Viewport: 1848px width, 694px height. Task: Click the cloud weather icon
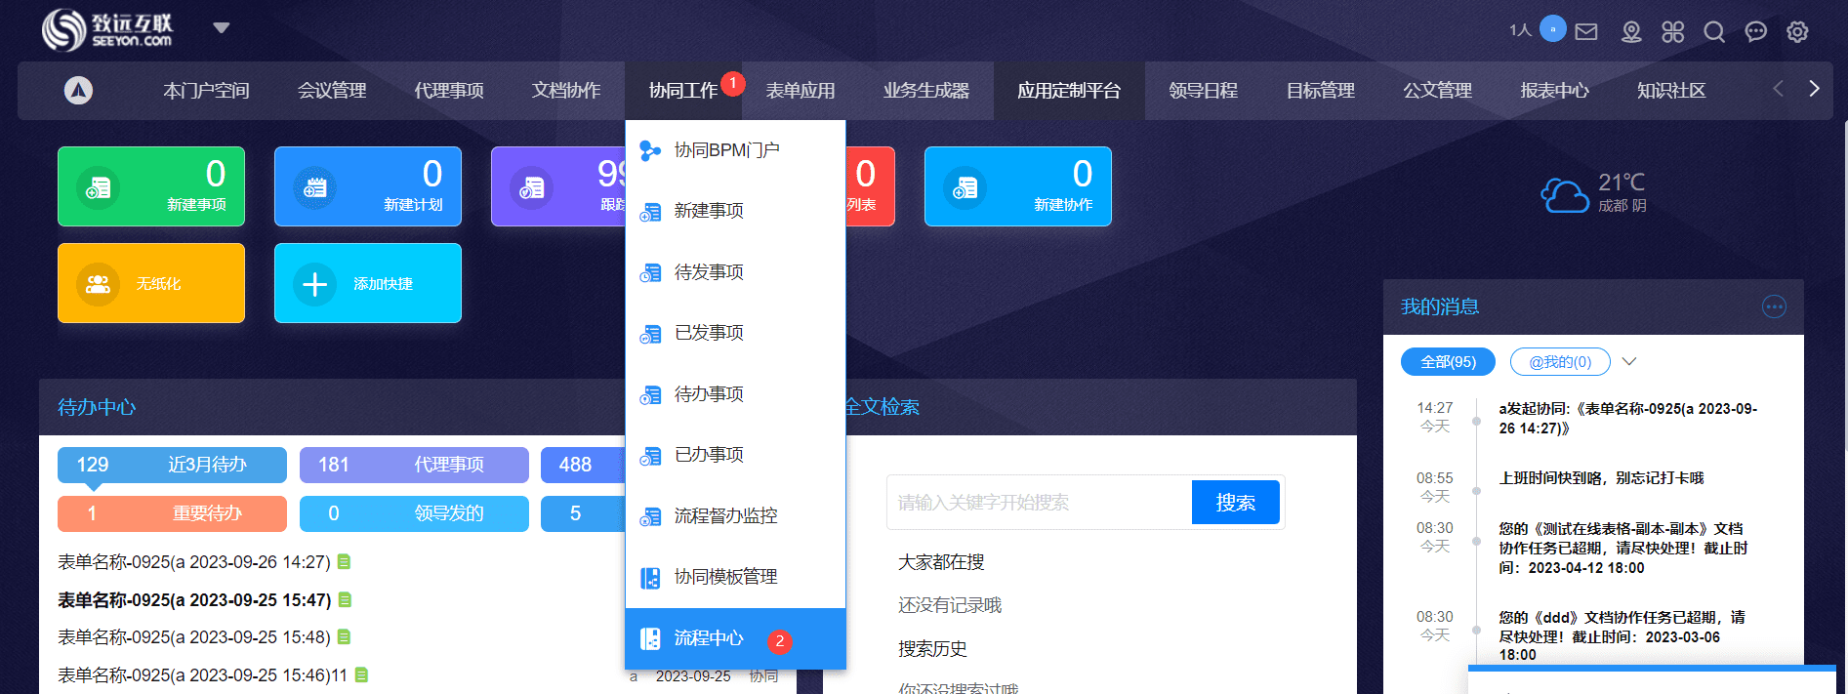pos(1565,194)
